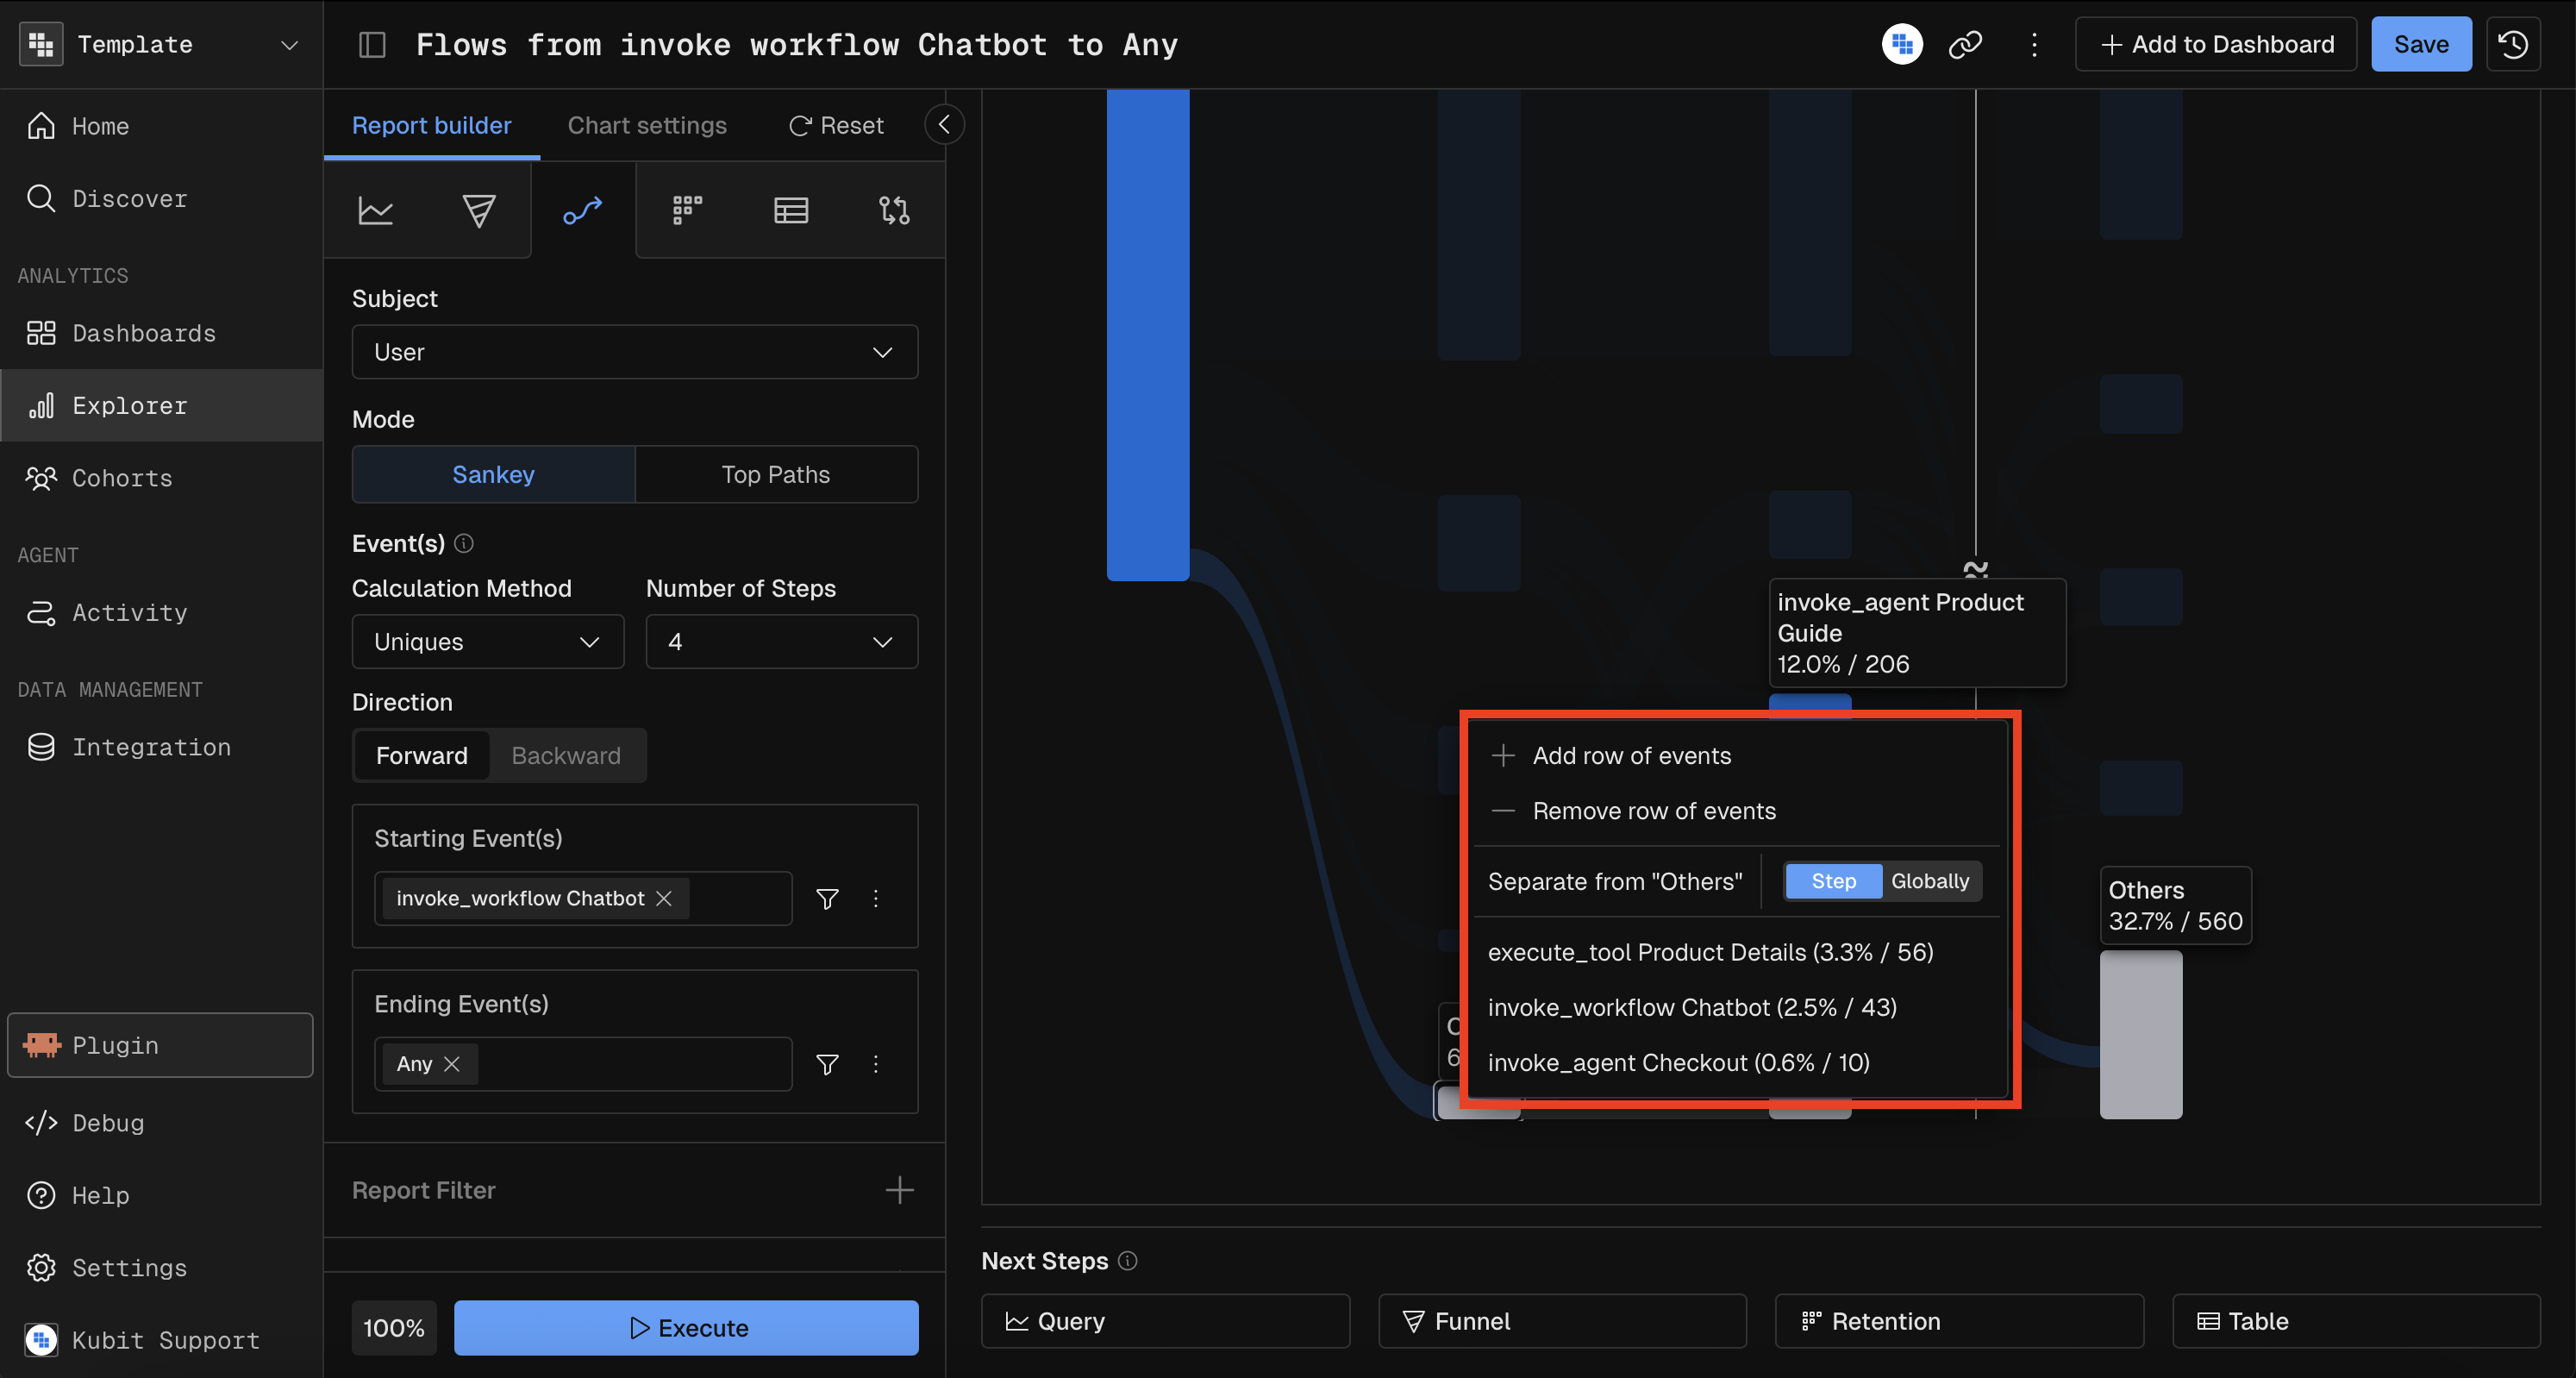2576x1378 pixels.
Task: Remove the Any ending event chip
Action: pyautogui.click(x=452, y=1065)
